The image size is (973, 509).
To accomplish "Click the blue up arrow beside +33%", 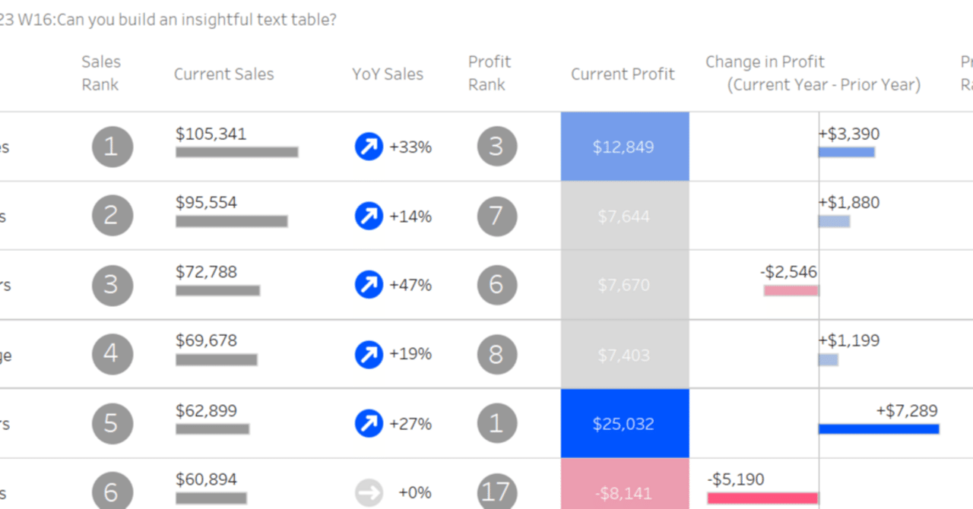I will click(x=369, y=147).
